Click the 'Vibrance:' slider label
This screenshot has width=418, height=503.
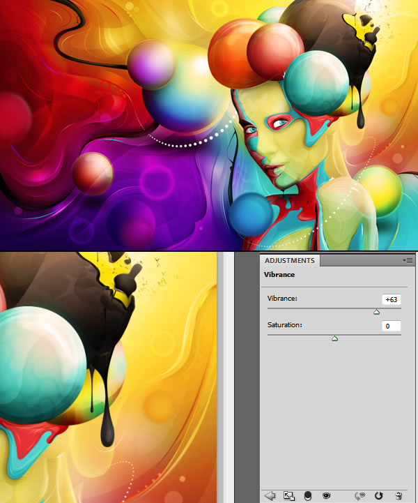(282, 299)
